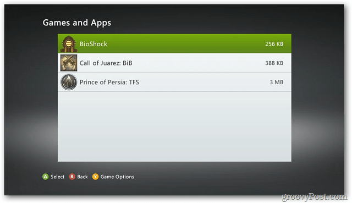Click the empty area of the list panel
Viewport: 352px width, 203px height.
(174, 127)
